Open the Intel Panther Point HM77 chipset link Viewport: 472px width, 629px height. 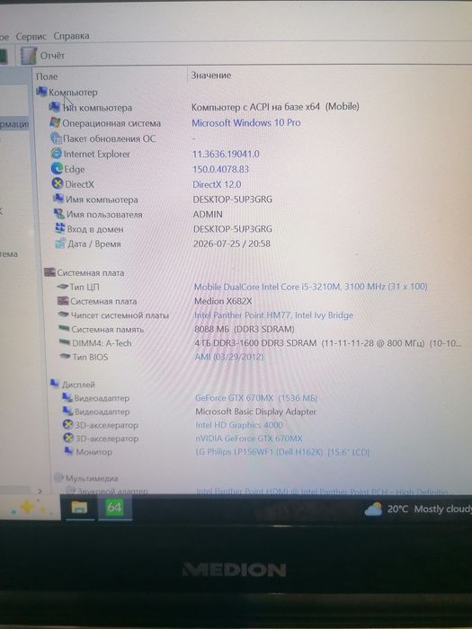click(x=273, y=314)
